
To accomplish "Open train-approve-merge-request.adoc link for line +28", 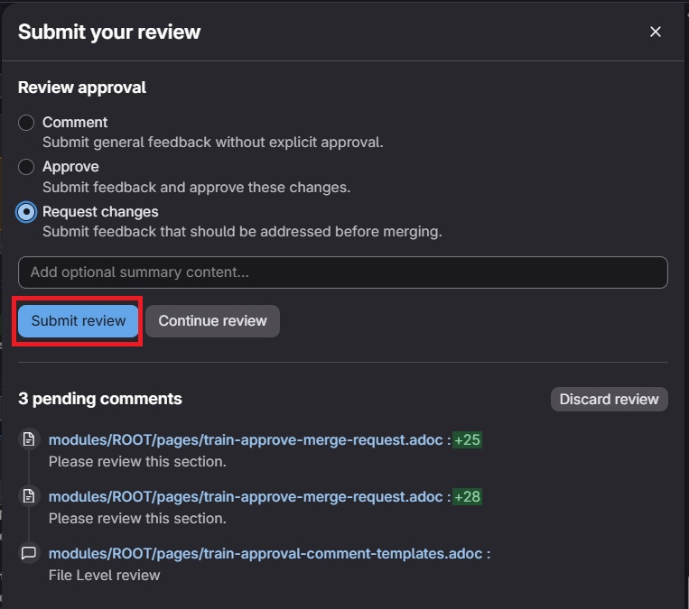I will pos(246,496).
